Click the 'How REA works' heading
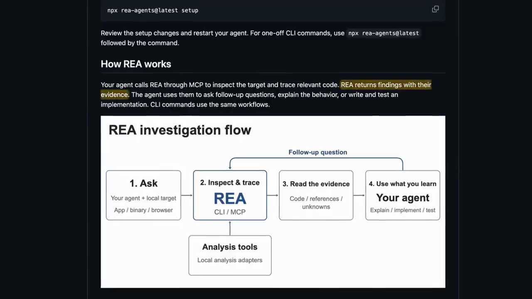The width and height of the screenshot is (532, 299). click(x=136, y=64)
